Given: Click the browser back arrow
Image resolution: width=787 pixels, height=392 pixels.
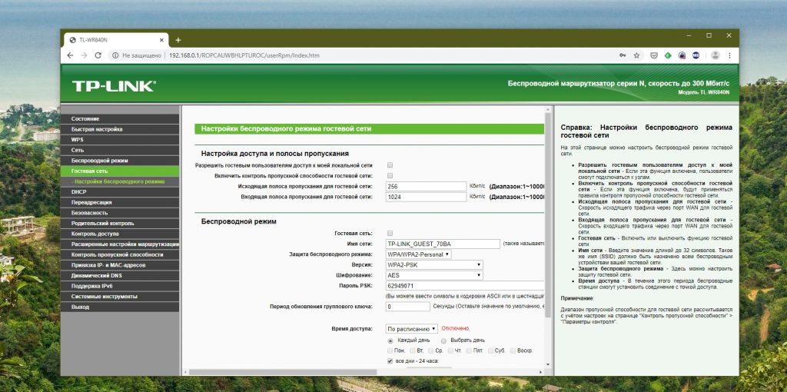Looking at the screenshot, I should (71, 55).
